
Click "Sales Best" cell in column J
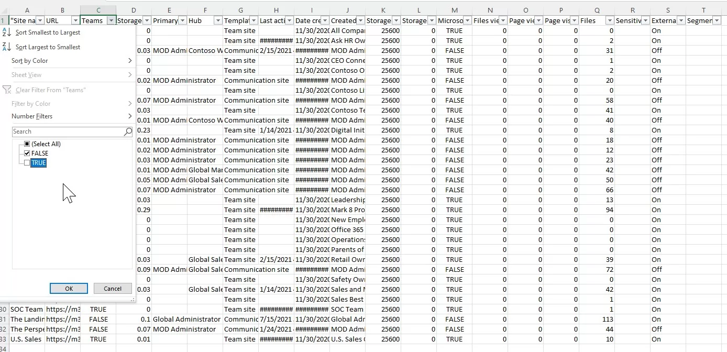point(347,299)
